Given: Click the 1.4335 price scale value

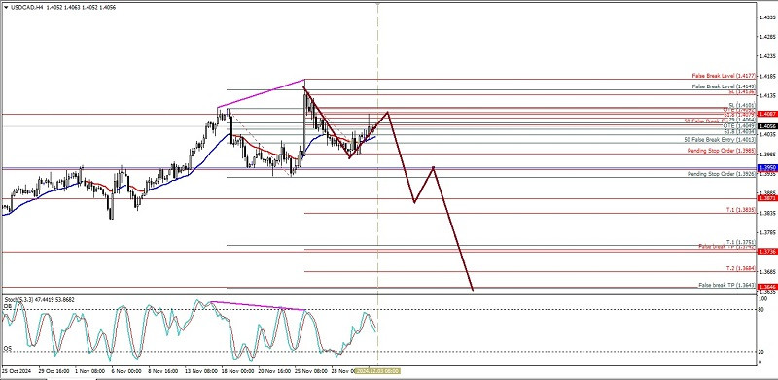Looking at the screenshot, I should 767,17.
